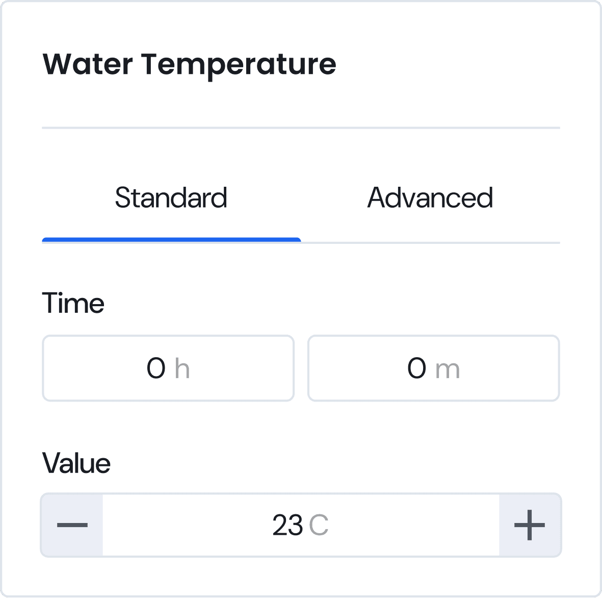Click the blue active indicator under Standard
602x598 pixels.
point(171,240)
